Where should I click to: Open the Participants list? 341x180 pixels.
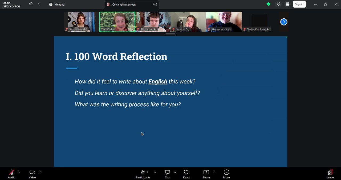tap(143, 174)
